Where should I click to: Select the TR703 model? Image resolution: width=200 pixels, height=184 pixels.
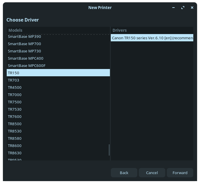point(14,80)
